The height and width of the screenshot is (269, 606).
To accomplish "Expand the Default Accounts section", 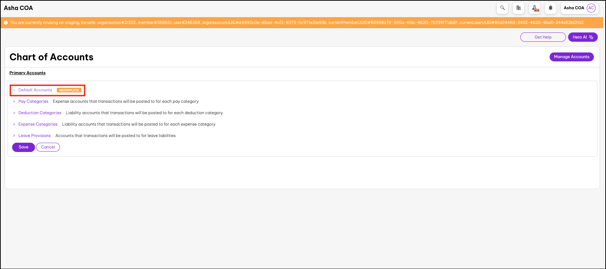I will click(x=35, y=90).
